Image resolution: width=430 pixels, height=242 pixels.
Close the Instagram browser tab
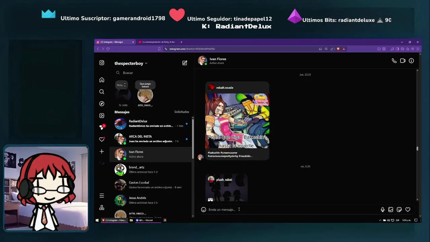[133, 42]
